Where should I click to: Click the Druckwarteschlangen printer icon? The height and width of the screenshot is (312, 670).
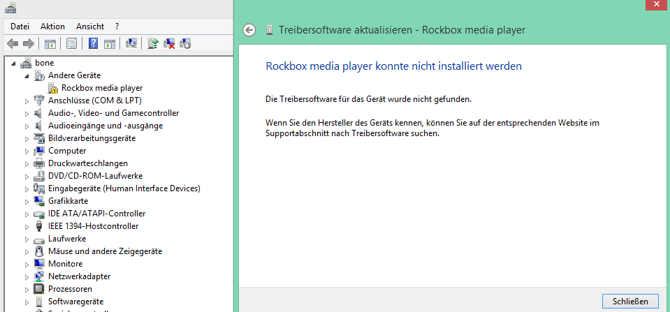[39, 163]
